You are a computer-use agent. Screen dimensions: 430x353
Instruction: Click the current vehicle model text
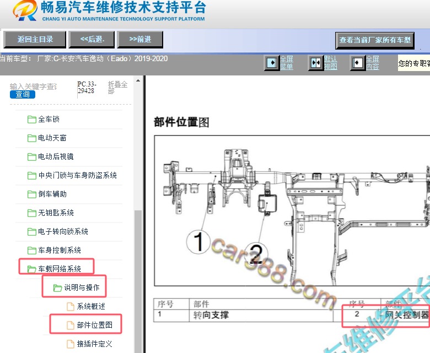(x=84, y=58)
